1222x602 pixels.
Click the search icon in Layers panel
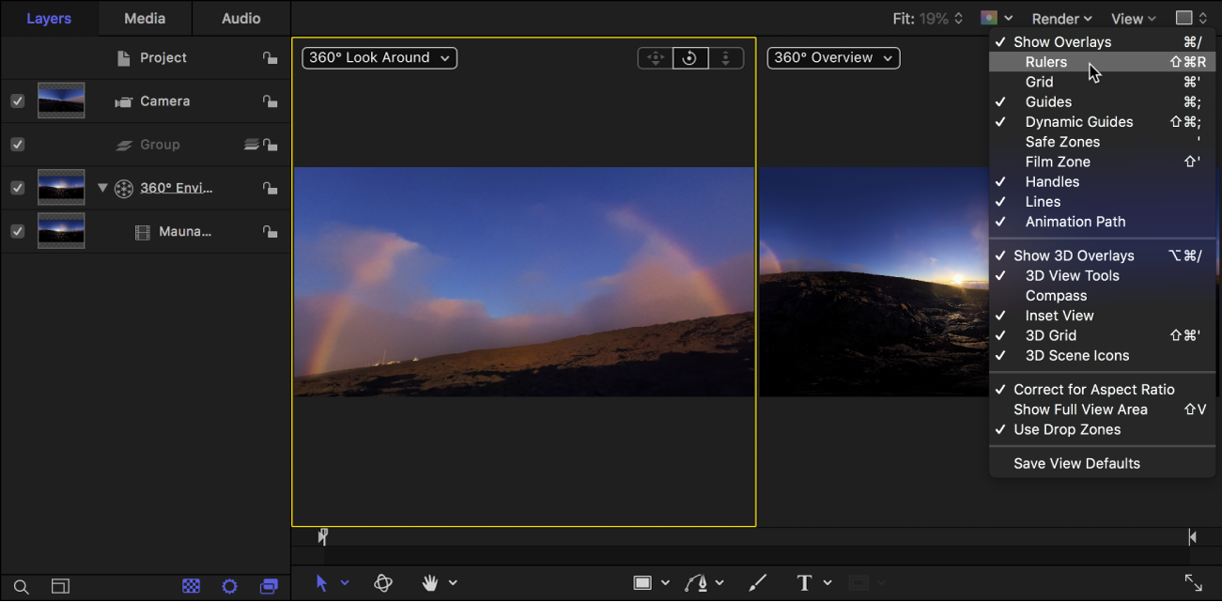(21, 587)
